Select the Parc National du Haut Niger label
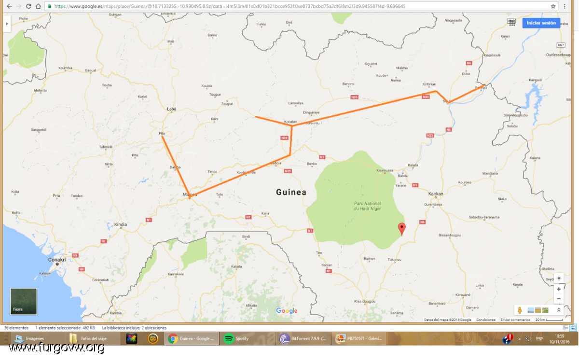 [367, 206]
